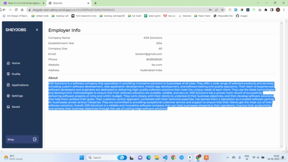Bookmark this page with star icon
The width and height of the screenshot is (288, 162).
click(222, 10)
